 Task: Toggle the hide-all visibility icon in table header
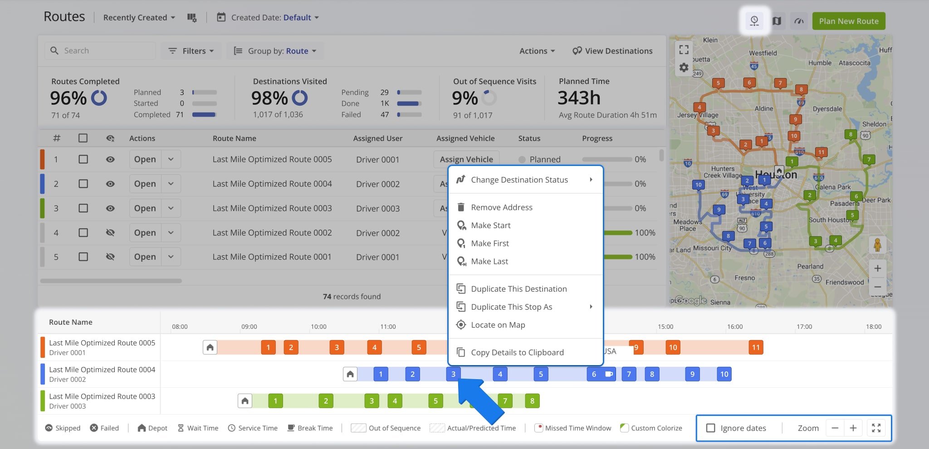[x=110, y=138]
